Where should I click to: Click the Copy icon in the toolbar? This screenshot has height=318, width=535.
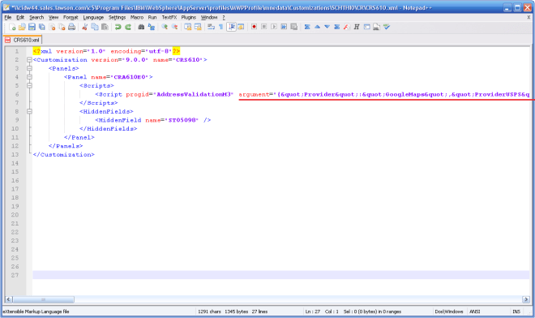[x=95, y=27]
